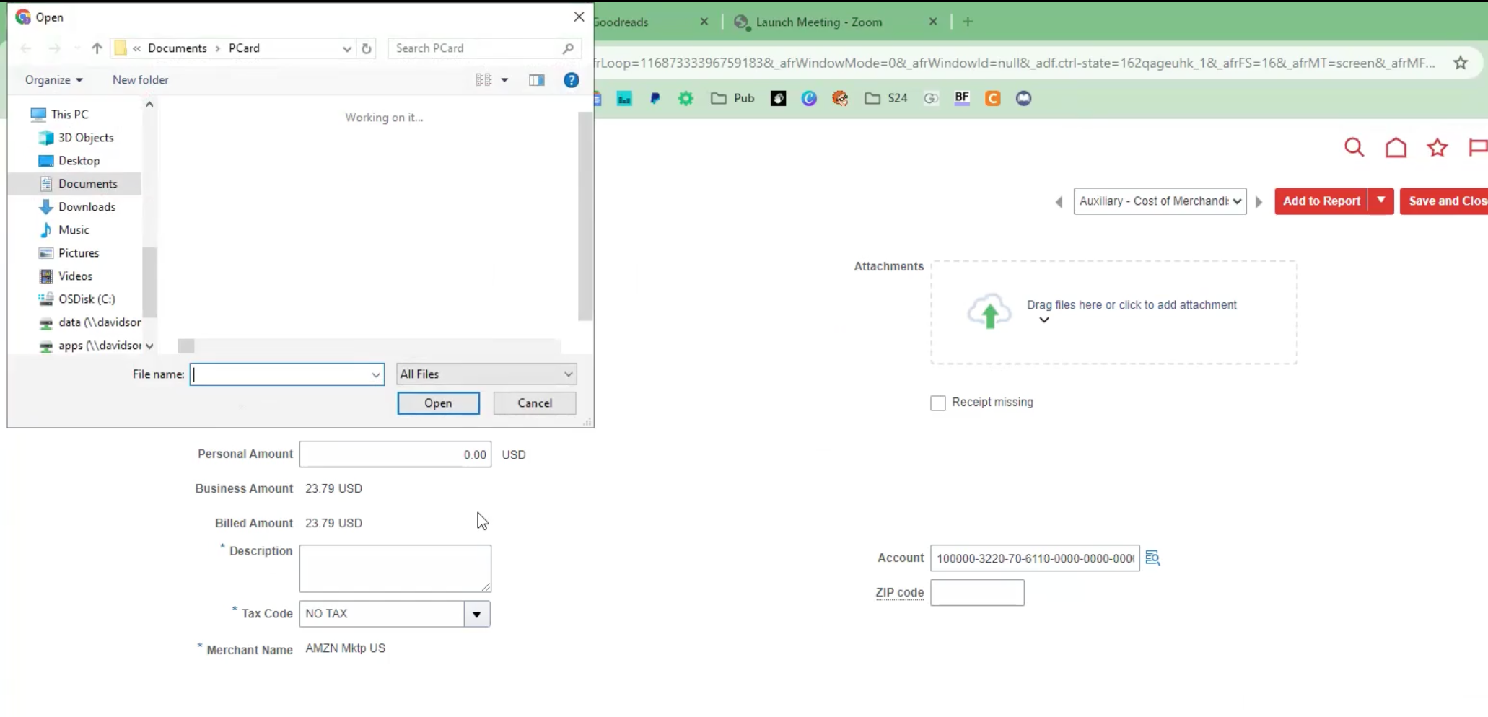1488x717 pixels.
Task: Click the green gear bookmark icon
Action: pos(686,98)
